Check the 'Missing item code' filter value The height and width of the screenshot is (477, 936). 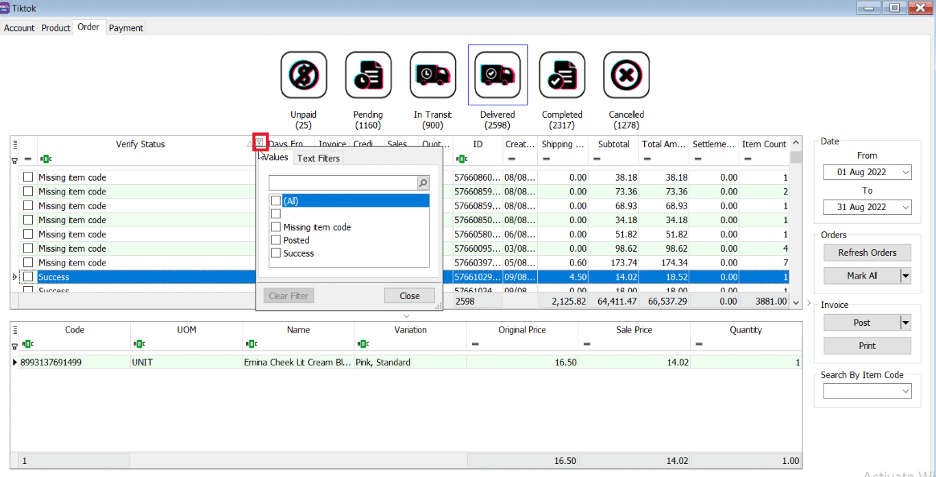[x=276, y=227]
